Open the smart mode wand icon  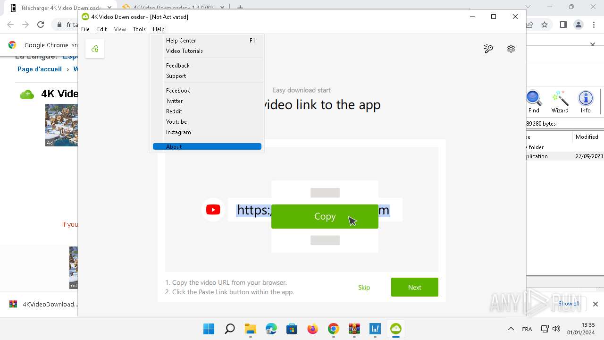point(488,49)
